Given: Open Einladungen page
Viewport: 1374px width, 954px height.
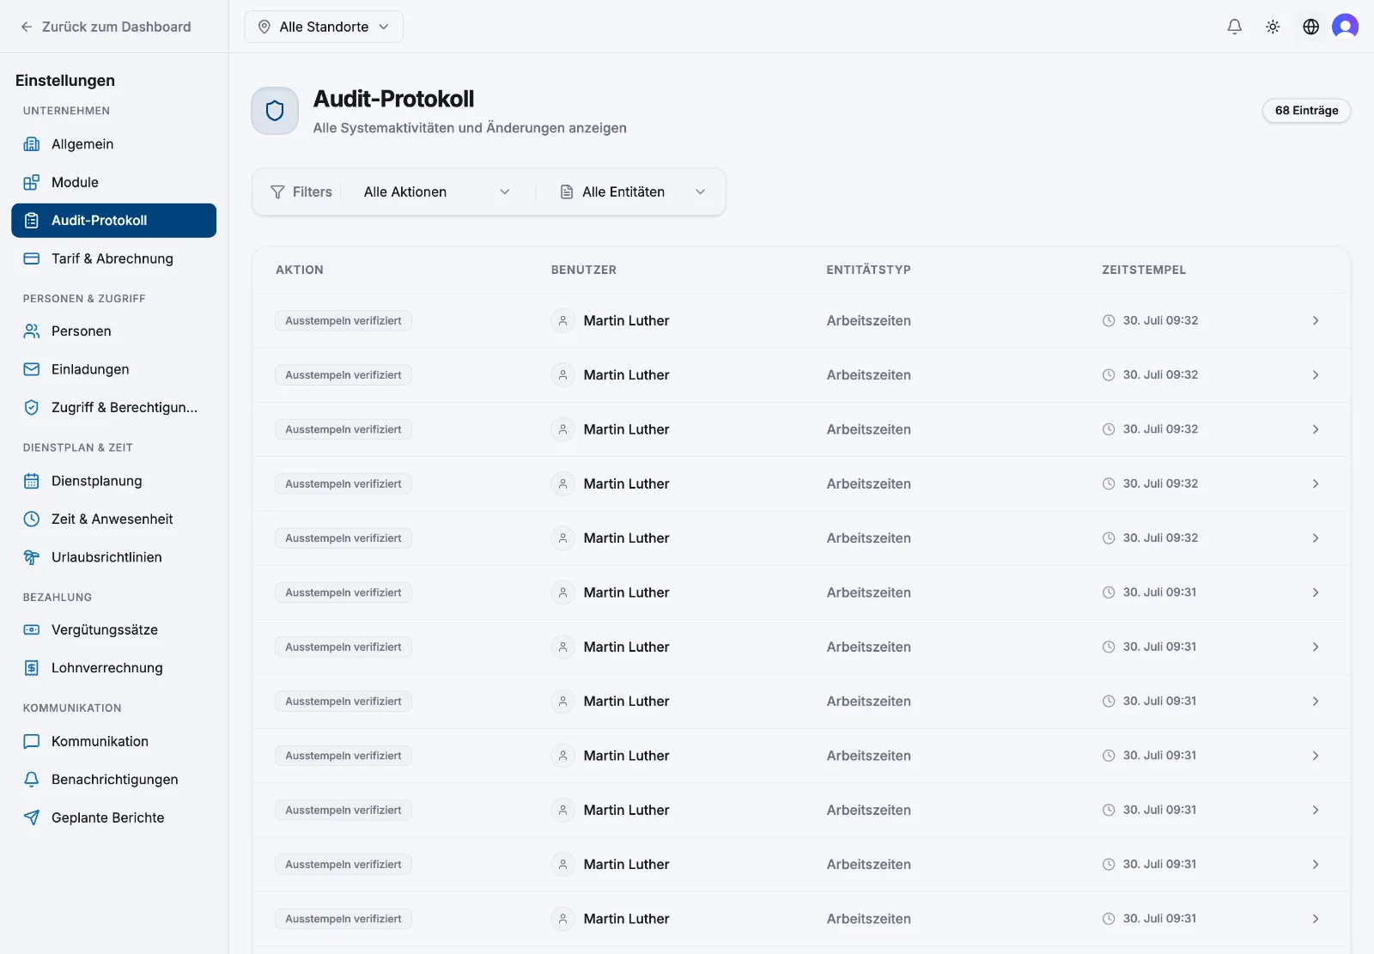Looking at the screenshot, I should (x=113, y=369).
